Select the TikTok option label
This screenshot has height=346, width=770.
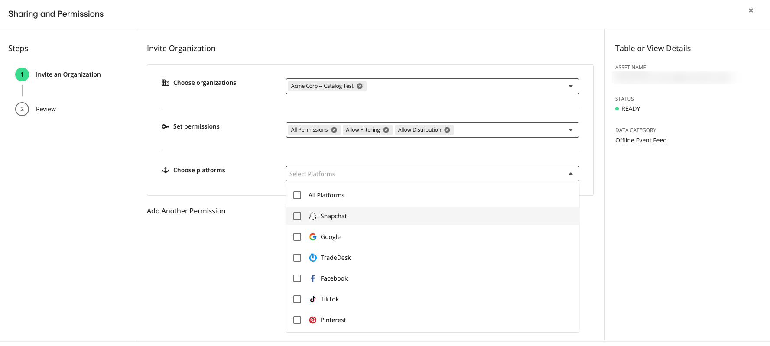click(330, 299)
